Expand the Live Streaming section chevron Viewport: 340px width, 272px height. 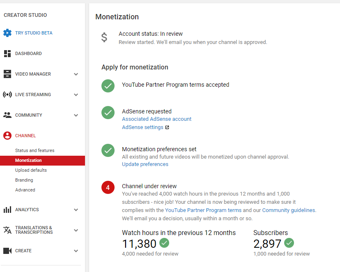tap(76, 95)
